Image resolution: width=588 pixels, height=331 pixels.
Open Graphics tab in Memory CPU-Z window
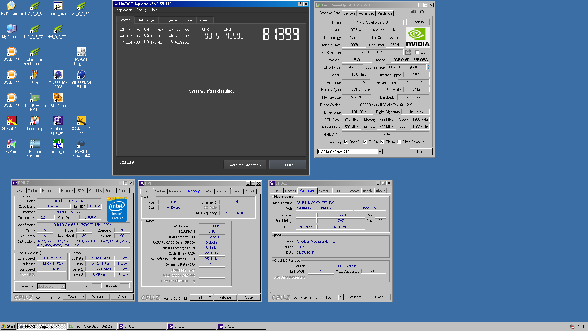(223, 191)
